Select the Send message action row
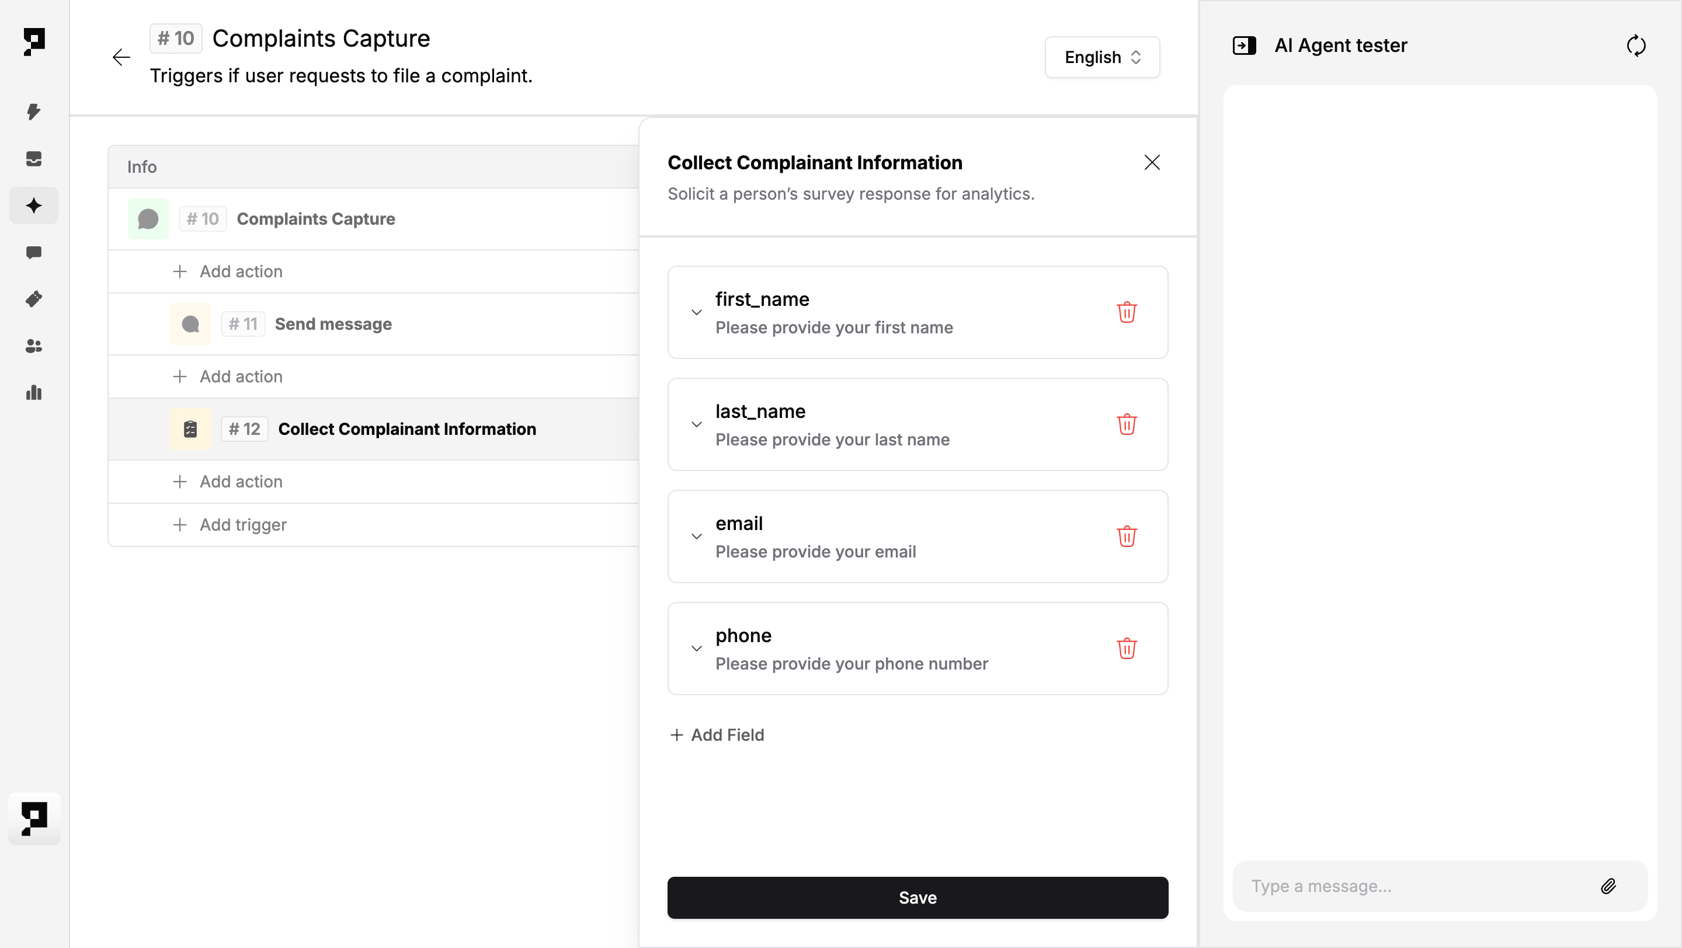 point(333,324)
